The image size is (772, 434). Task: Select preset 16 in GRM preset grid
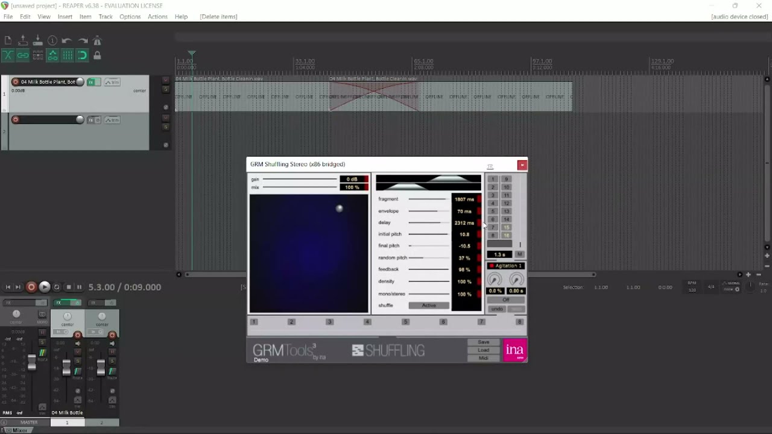pos(506,236)
